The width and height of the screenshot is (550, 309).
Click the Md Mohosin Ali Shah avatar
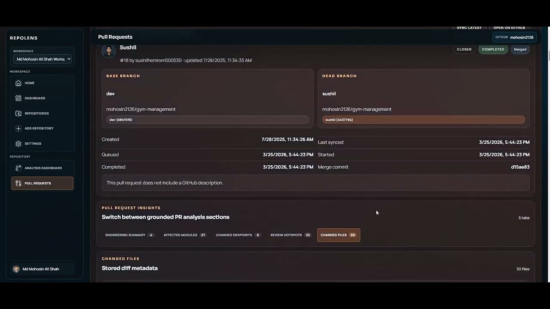(x=16, y=269)
